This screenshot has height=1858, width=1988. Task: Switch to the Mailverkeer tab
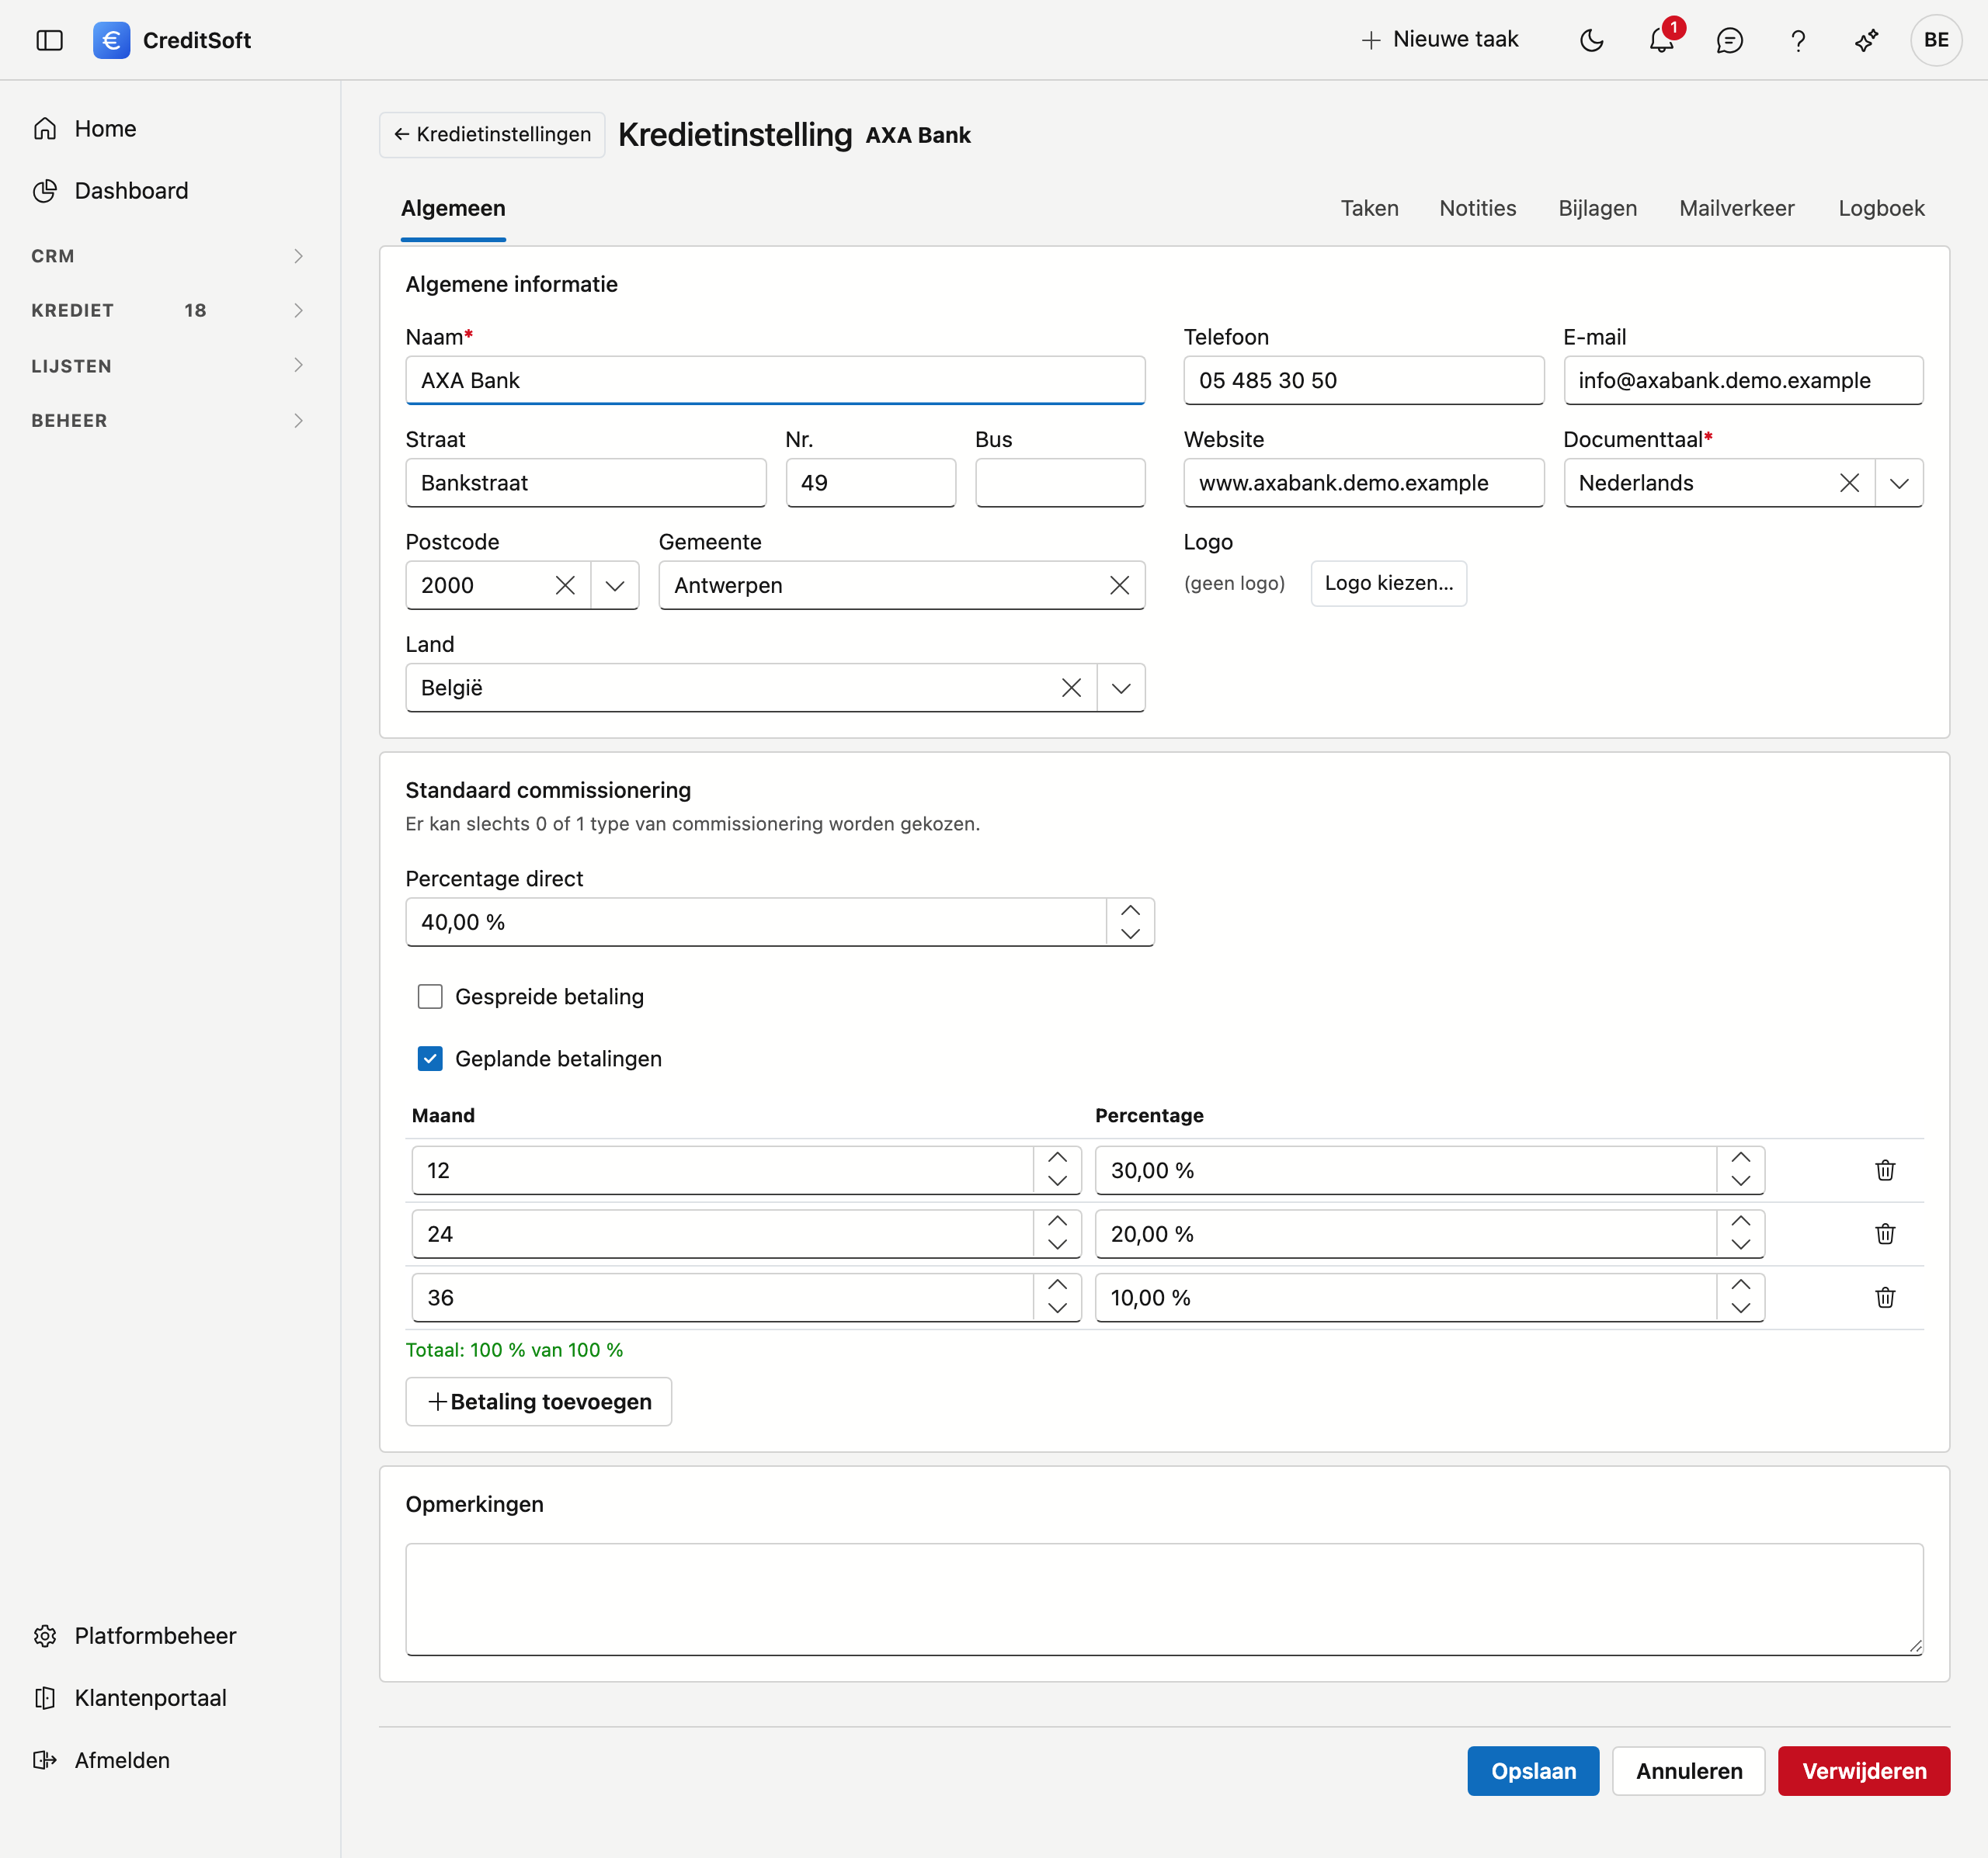[x=1736, y=208]
